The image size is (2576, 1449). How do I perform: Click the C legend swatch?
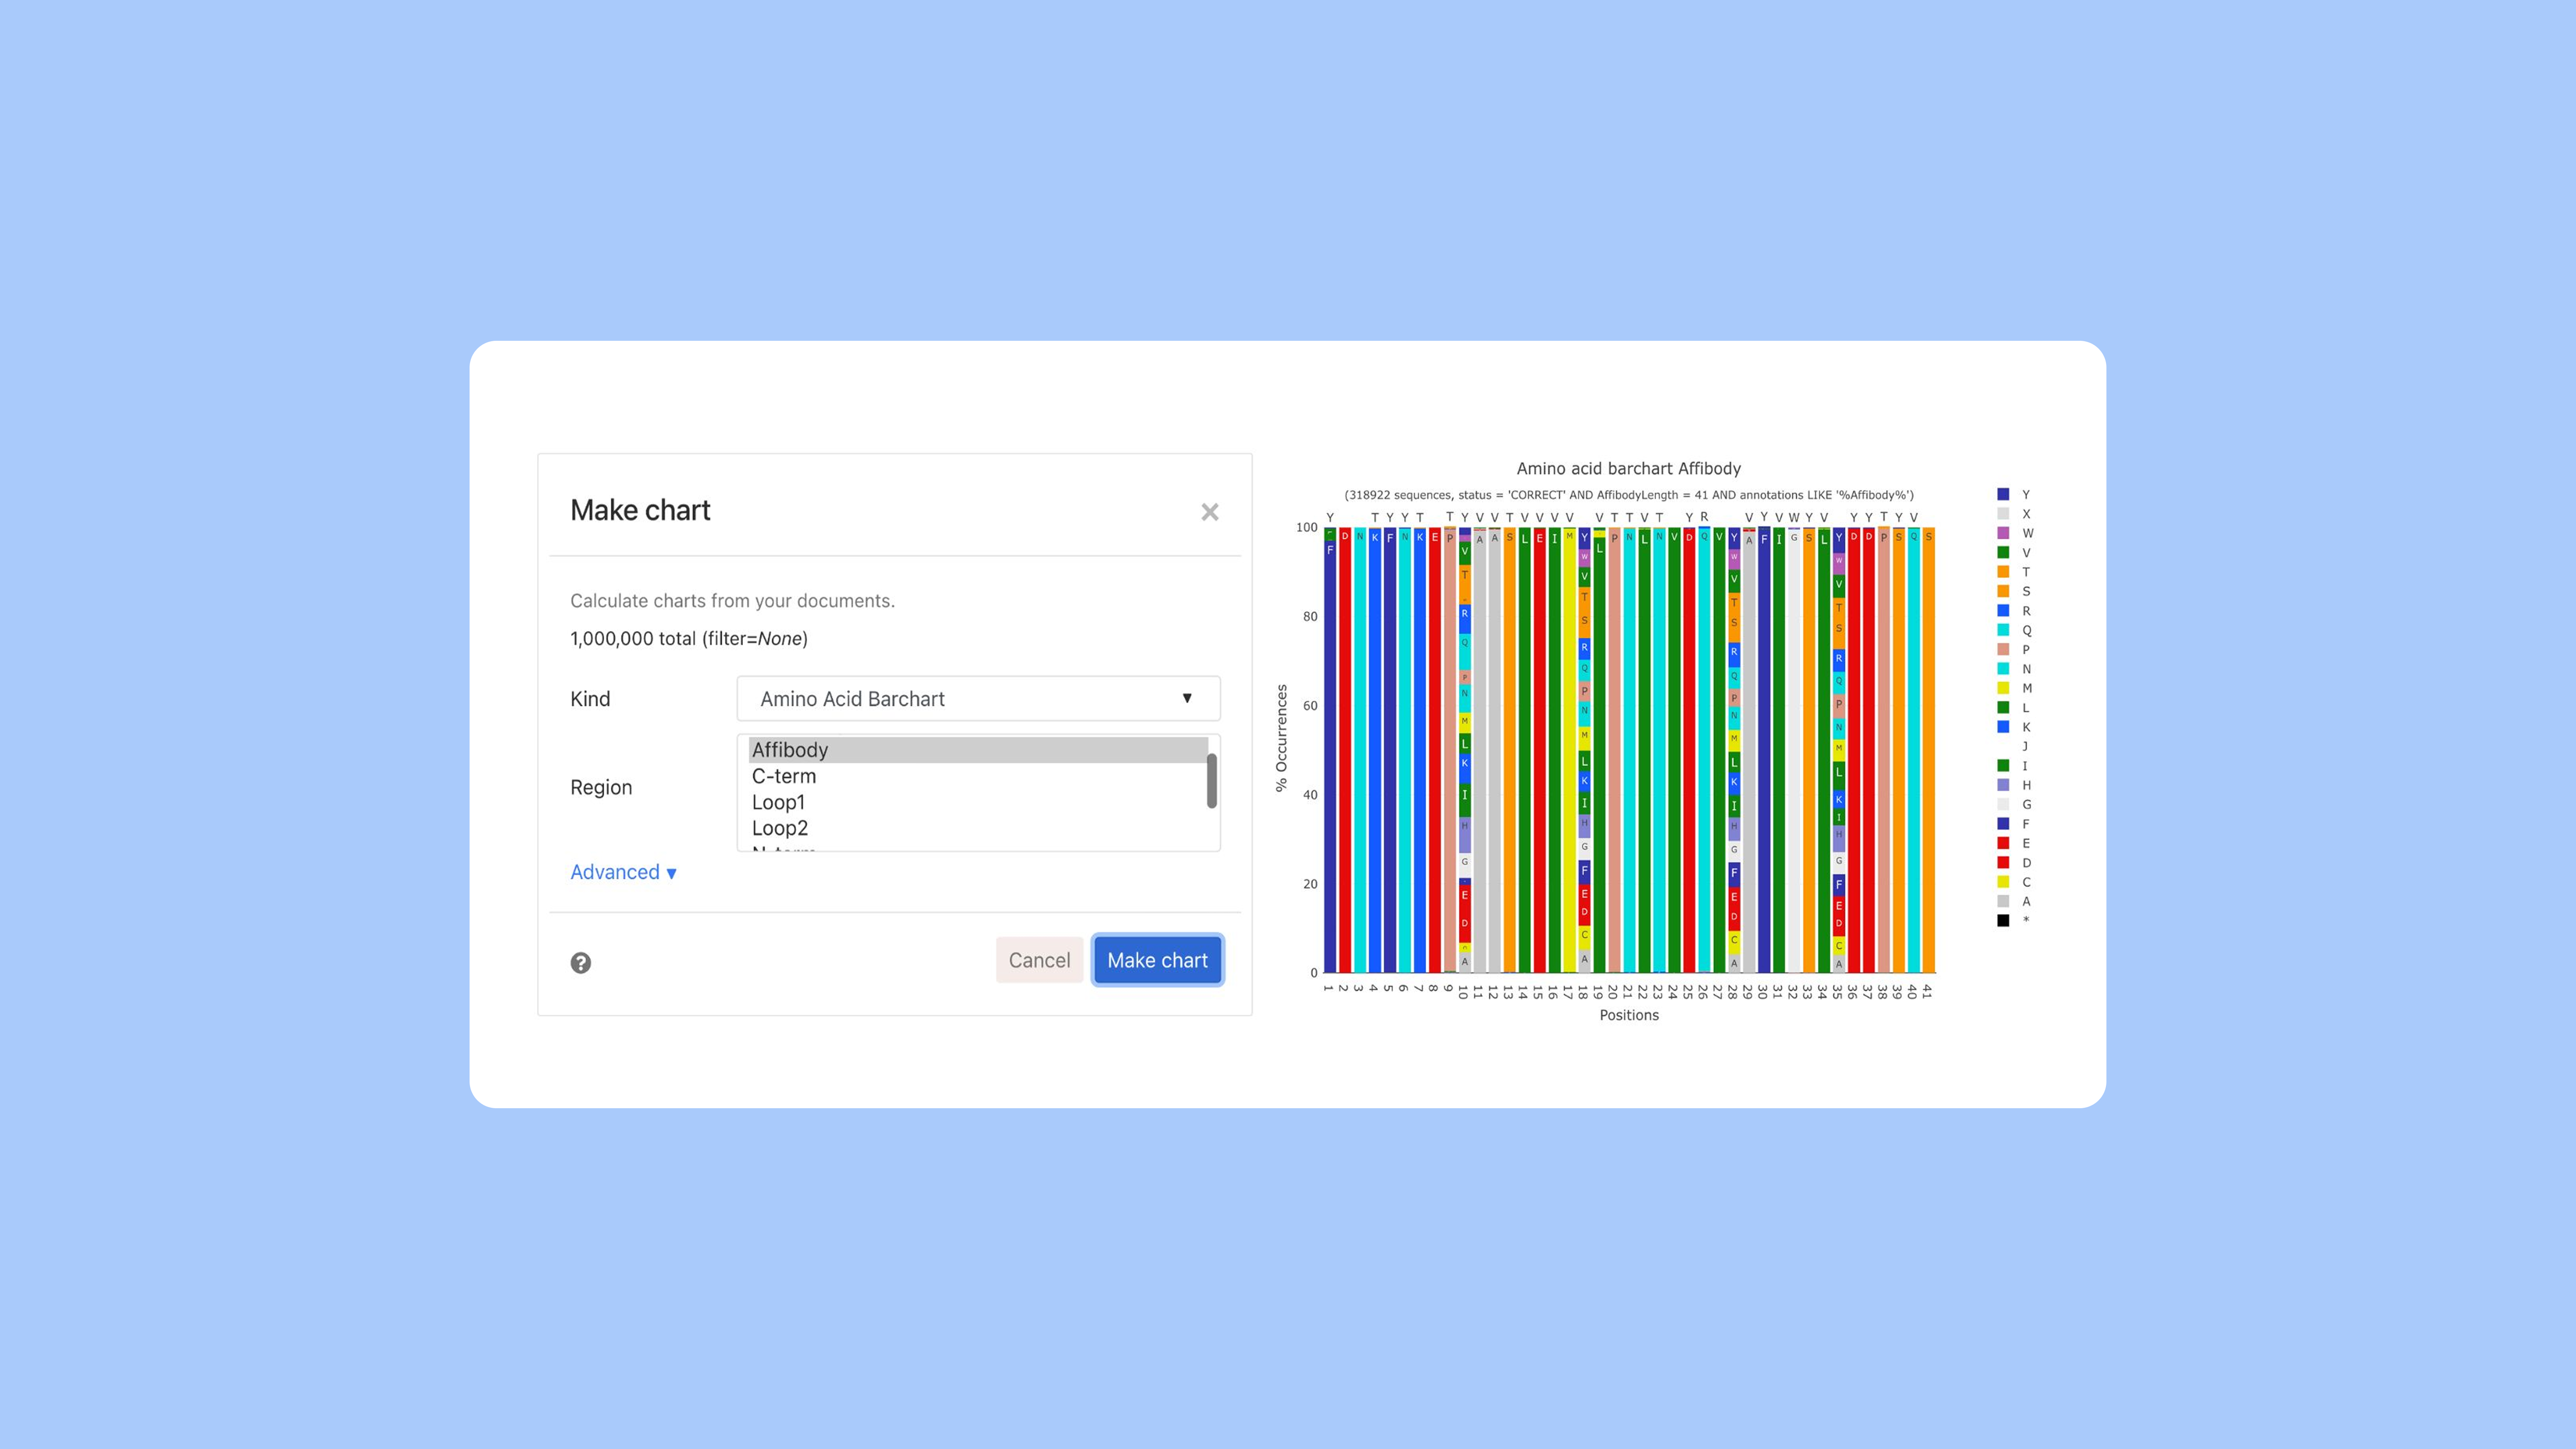point(2003,882)
